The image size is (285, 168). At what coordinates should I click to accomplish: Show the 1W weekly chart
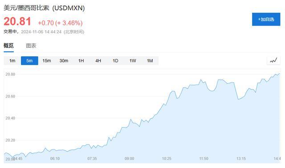pyautogui.click(x=133, y=61)
